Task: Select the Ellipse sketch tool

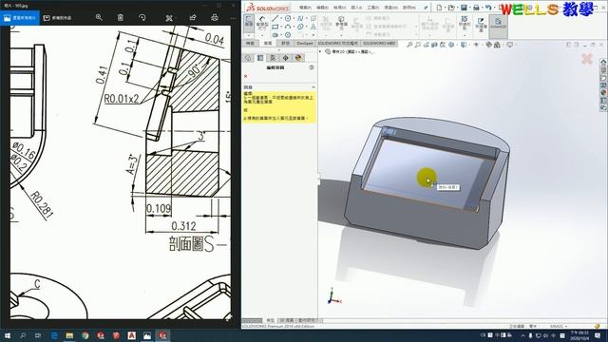Action: pos(300,27)
